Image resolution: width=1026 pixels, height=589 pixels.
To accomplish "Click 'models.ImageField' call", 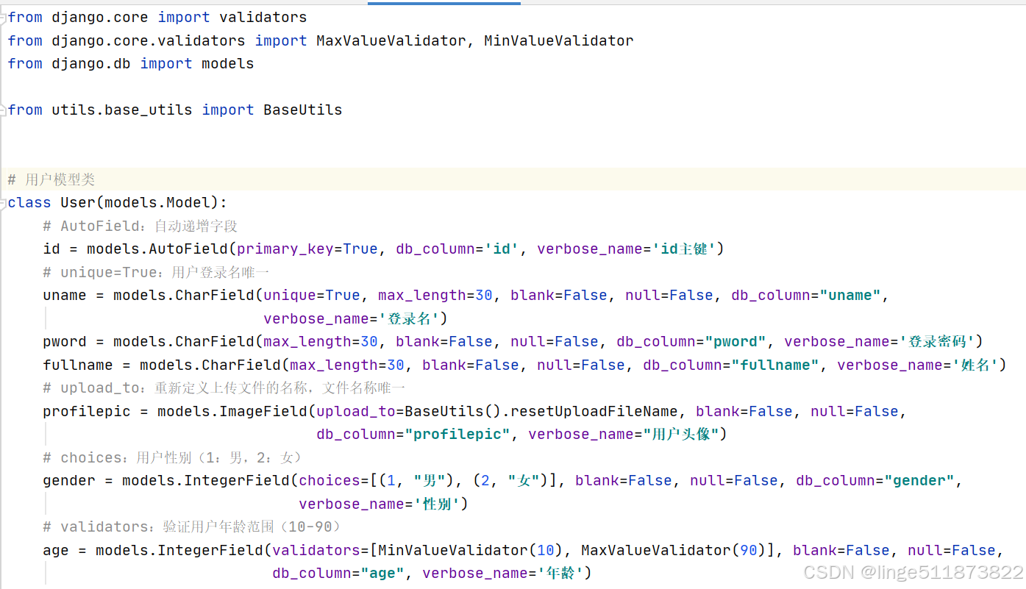I will tap(232, 411).
